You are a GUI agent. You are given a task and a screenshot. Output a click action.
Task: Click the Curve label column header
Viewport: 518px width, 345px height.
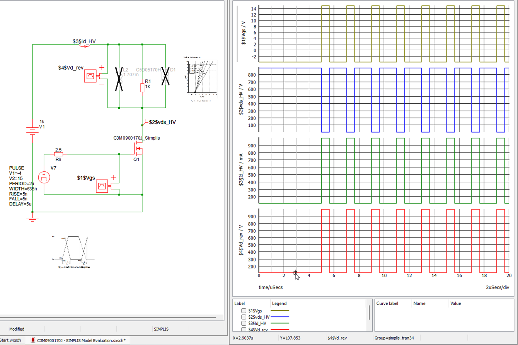(x=387, y=304)
